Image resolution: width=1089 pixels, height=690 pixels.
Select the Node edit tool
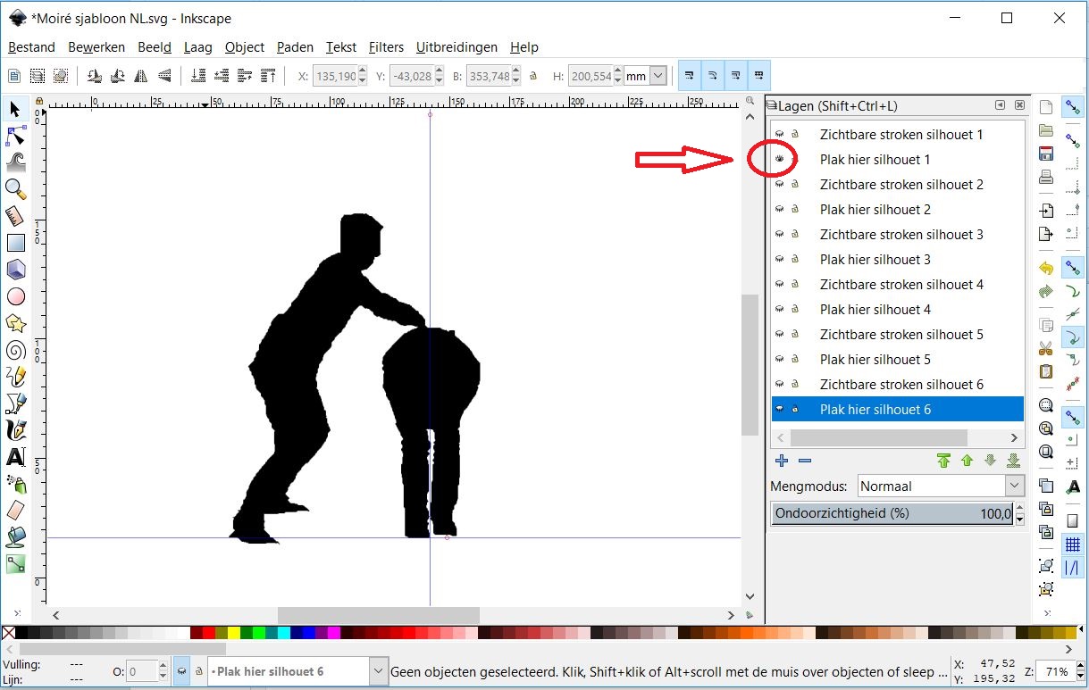pyautogui.click(x=16, y=136)
